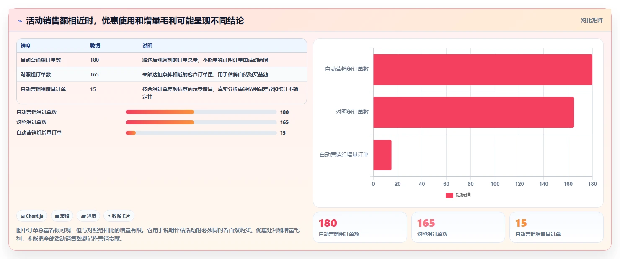Click the chart bar for 自动营销组增量订单

(x=382, y=155)
